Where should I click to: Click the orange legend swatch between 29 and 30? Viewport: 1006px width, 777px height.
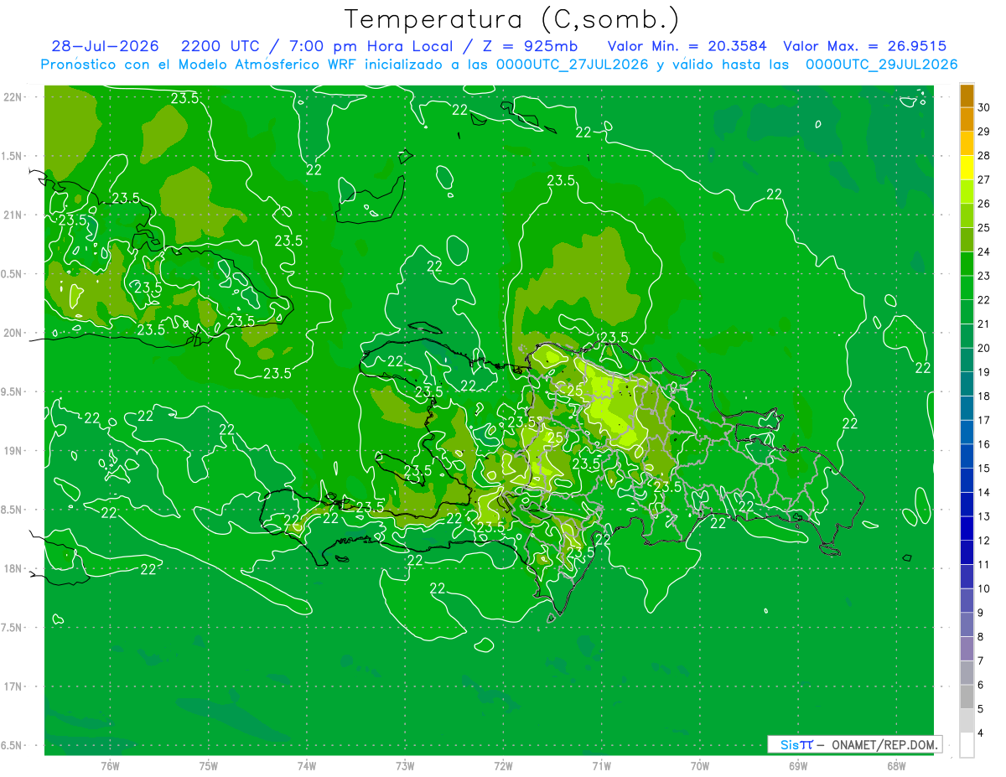967,120
